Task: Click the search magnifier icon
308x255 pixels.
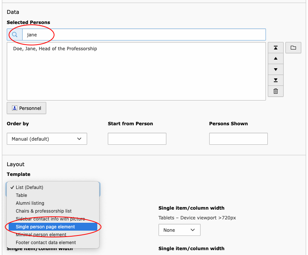Action: 15,35
